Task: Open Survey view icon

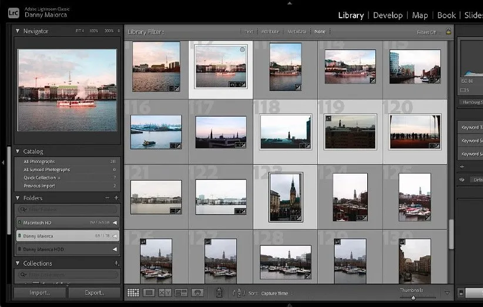Action: pos(181,292)
